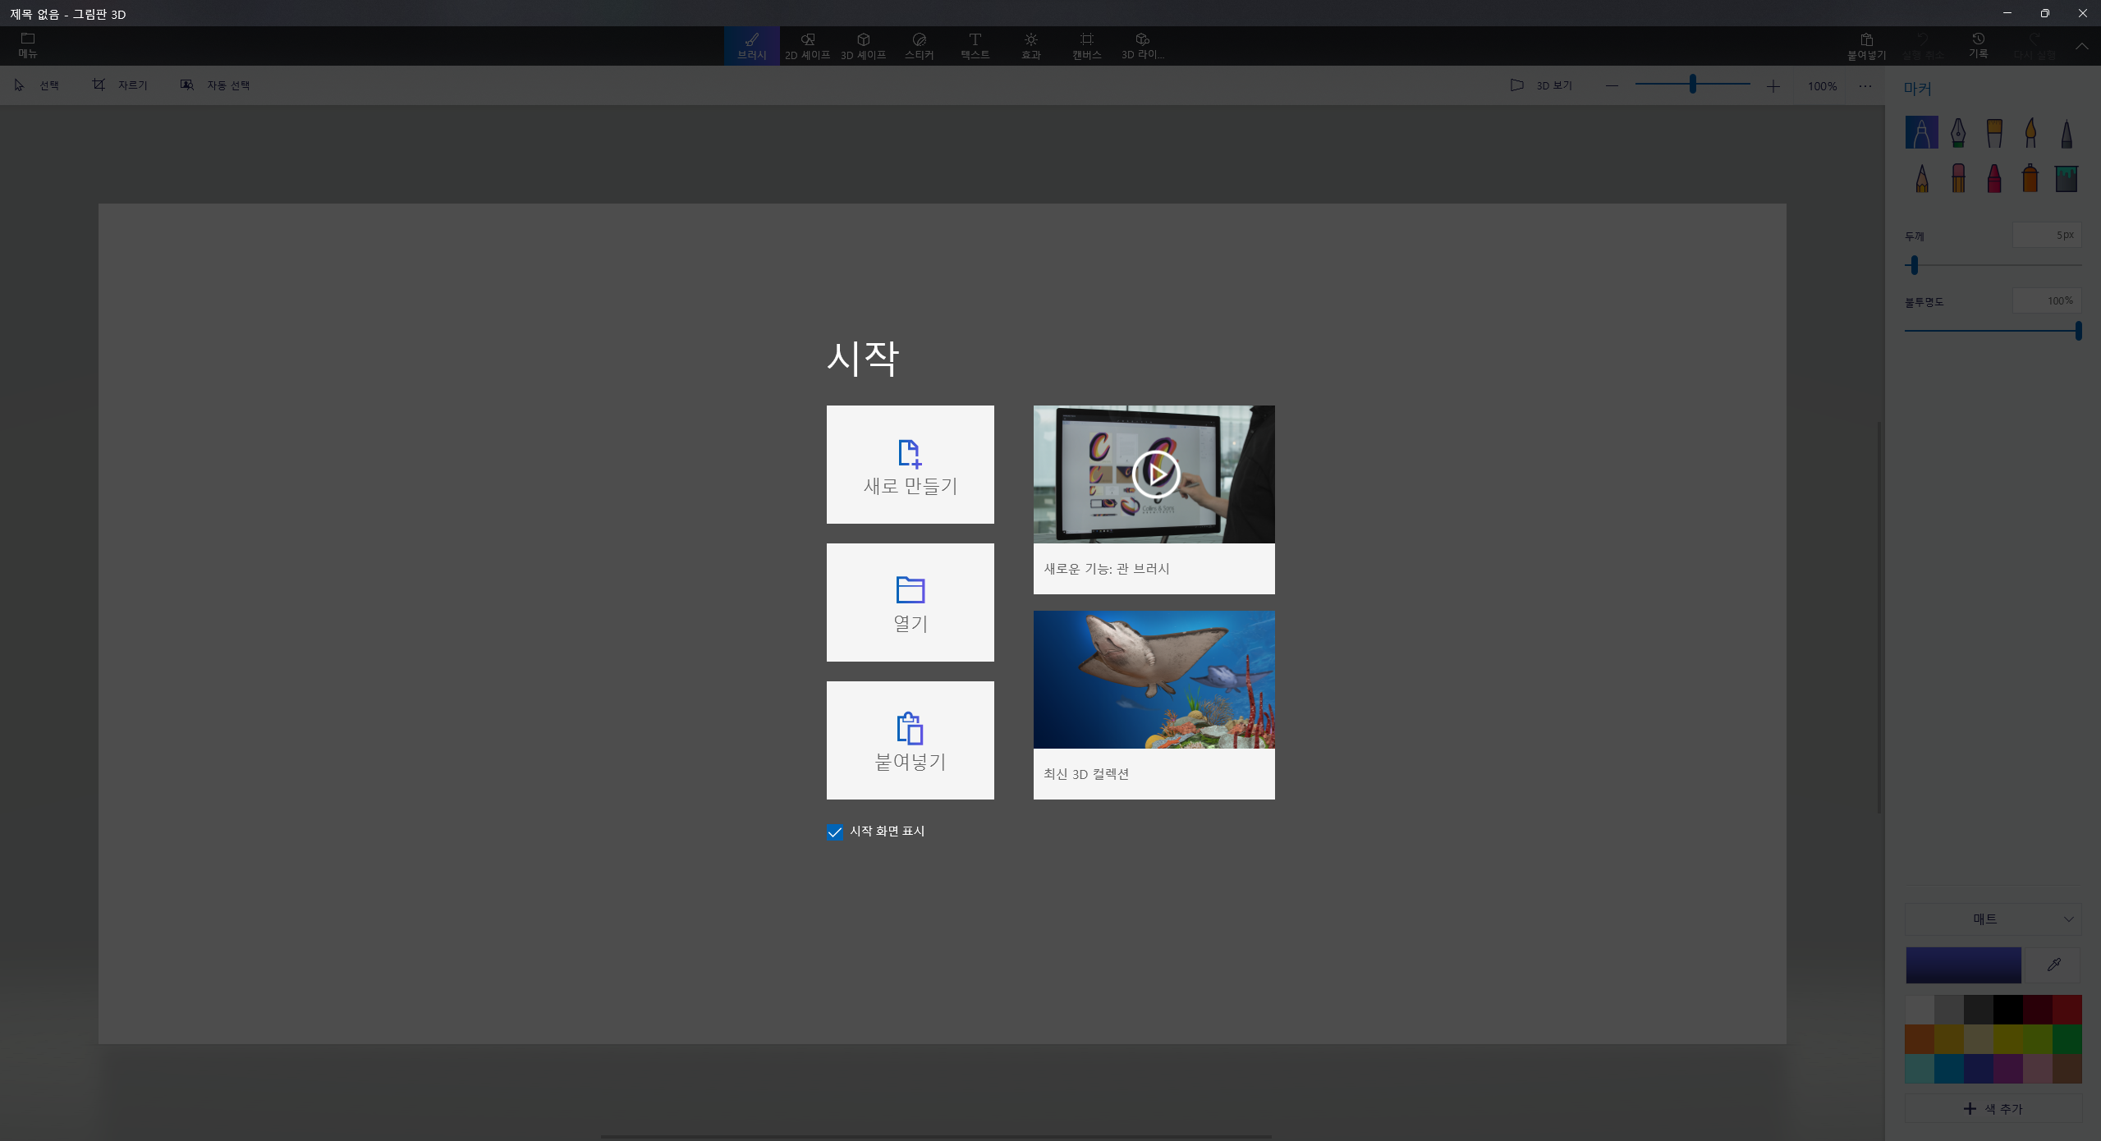Open the more options ellipsis menu

tap(1865, 86)
